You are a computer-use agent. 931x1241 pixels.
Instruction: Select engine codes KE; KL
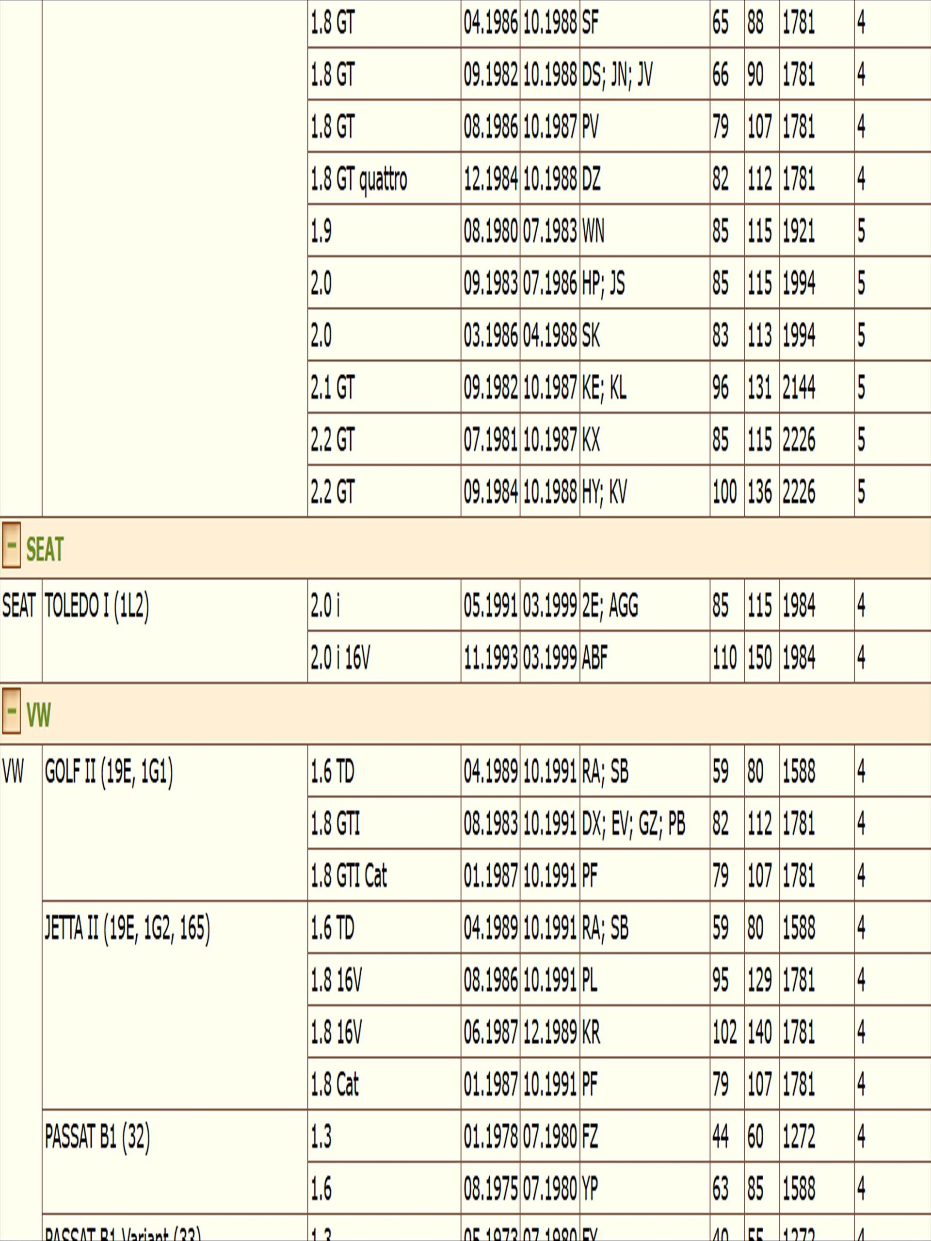click(645, 387)
